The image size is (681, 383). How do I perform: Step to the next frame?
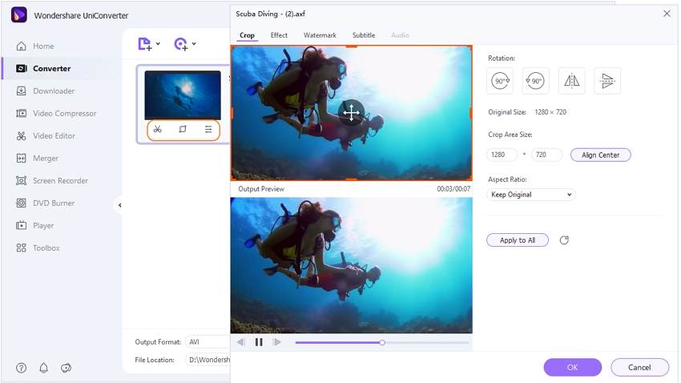276,342
